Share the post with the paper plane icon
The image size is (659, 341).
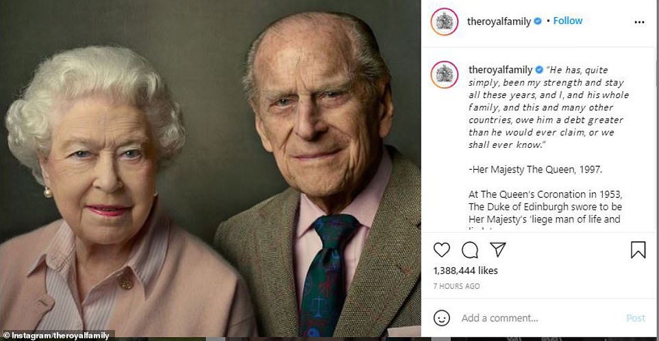pos(498,250)
